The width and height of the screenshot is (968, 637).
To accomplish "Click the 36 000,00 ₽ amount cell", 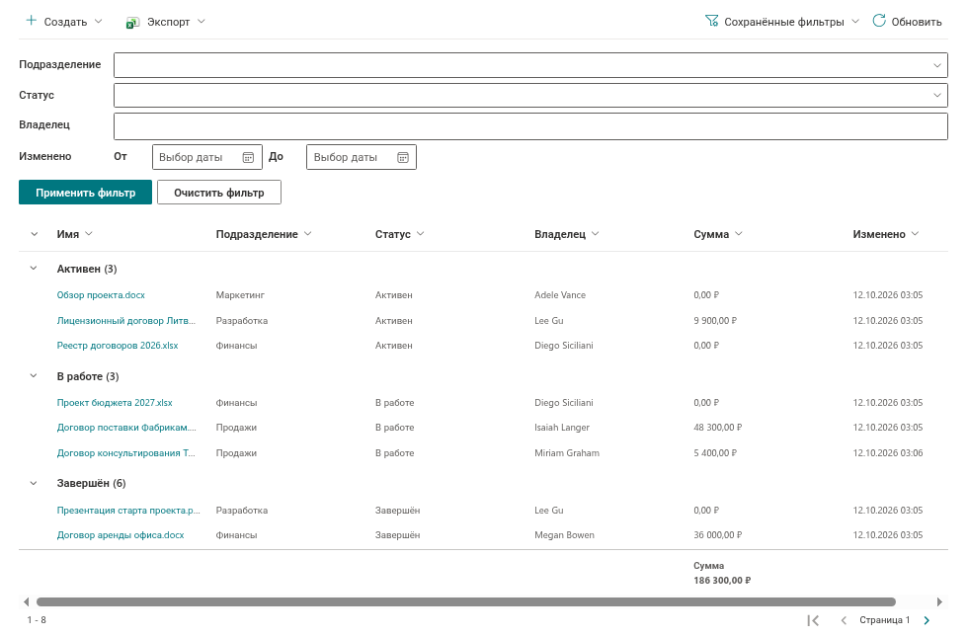I will 717,535.
